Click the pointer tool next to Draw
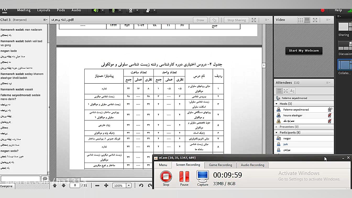The image size is (352, 198). [x=214, y=20]
